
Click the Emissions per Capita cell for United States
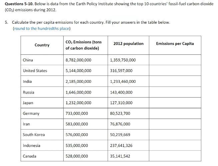click(x=175, y=71)
